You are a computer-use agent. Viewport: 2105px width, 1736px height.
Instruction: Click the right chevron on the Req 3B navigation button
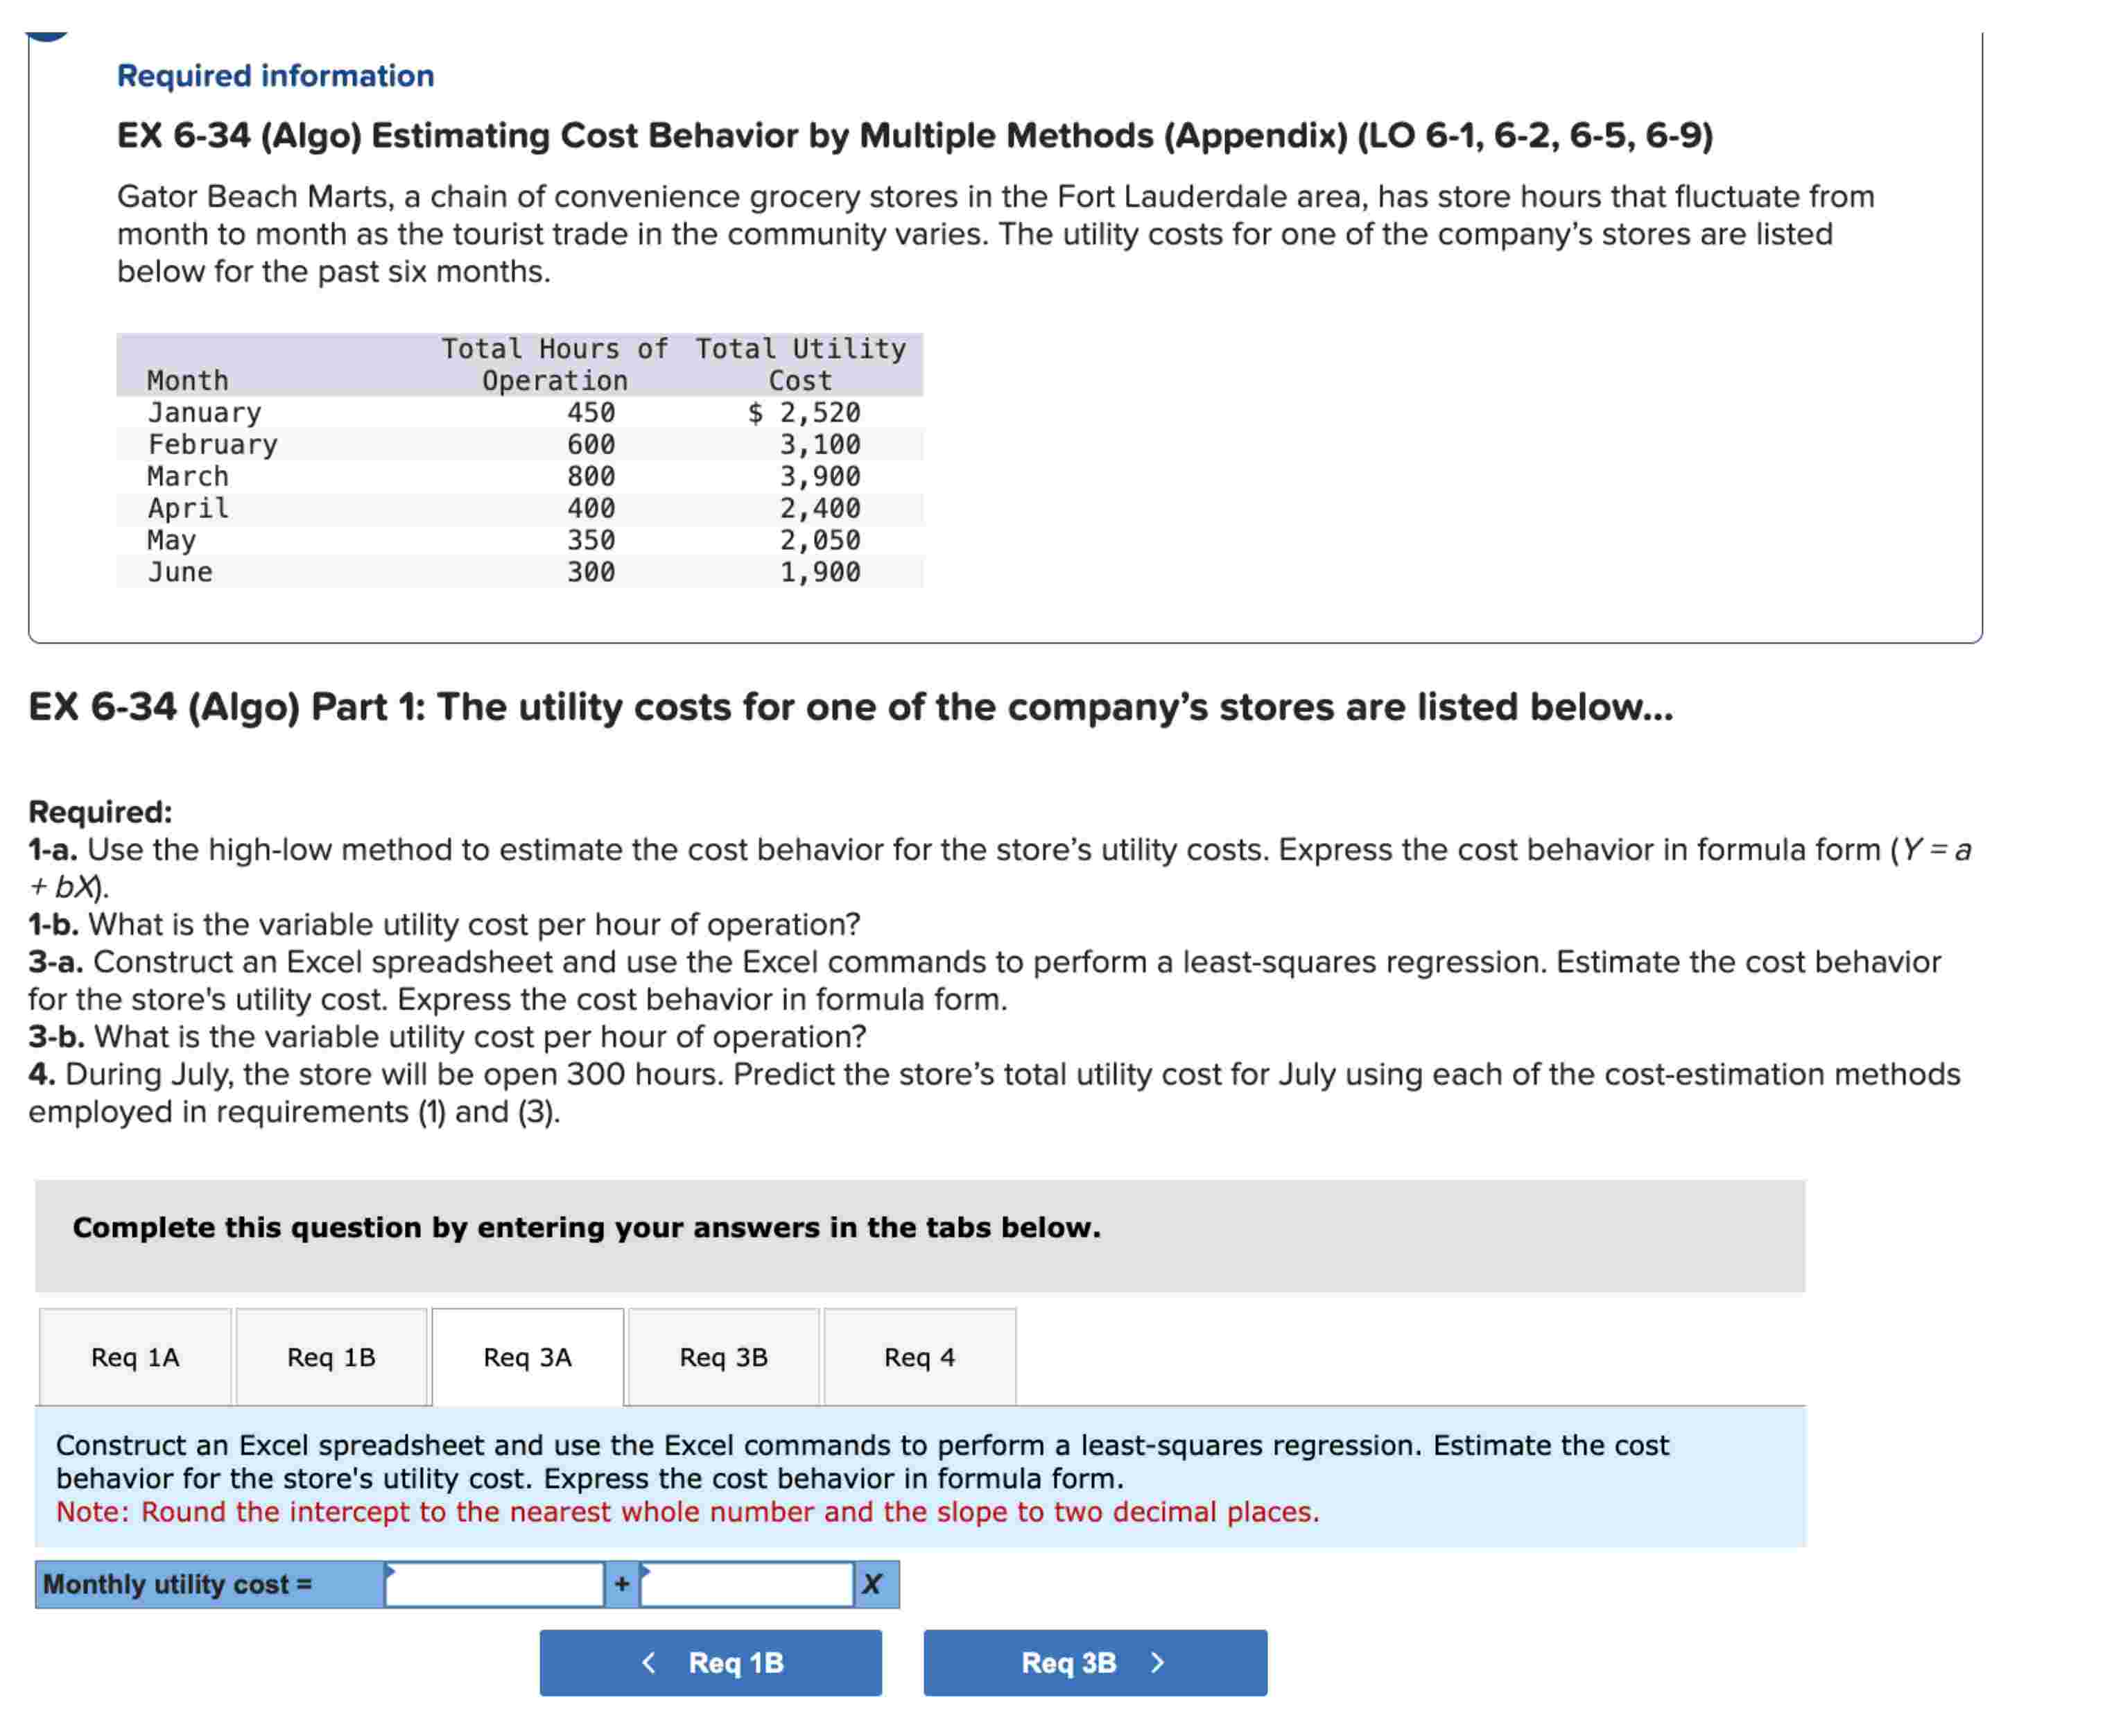[1158, 1662]
